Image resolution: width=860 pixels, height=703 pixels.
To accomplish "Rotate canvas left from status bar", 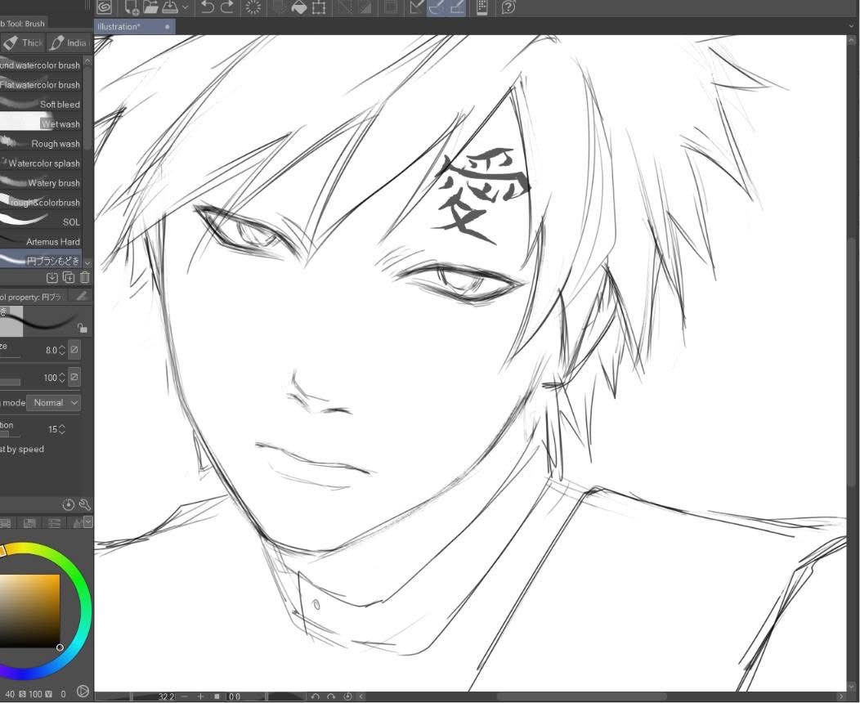I will click(x=316, y=696).
